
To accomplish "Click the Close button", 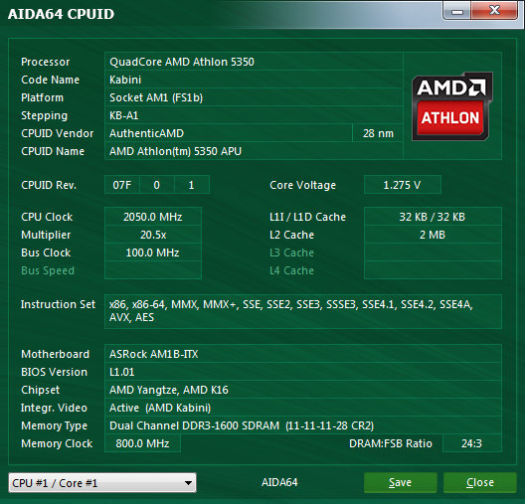I will (x=480, y=482).
